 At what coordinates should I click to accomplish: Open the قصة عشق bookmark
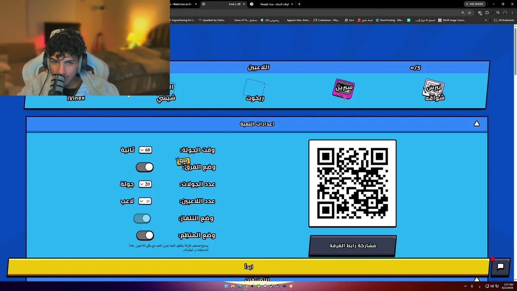[365, 20]
